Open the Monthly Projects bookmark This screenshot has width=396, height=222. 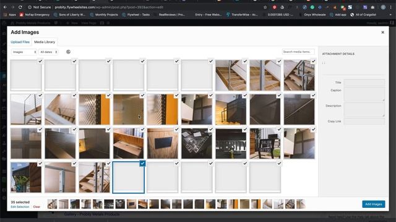[104, 15]
